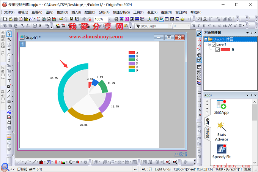Image resolution: width=258 pixels, height=172 pixels.
Task: Open the 消息日志 side tab
Action: (3, 73)
